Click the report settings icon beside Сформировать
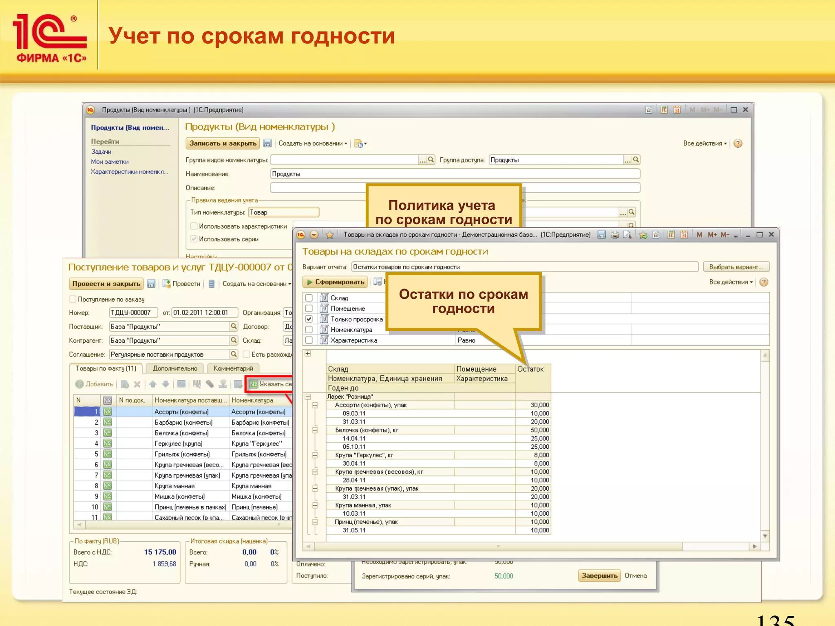Viewport: 835px width, 626px height. point(378,282)
